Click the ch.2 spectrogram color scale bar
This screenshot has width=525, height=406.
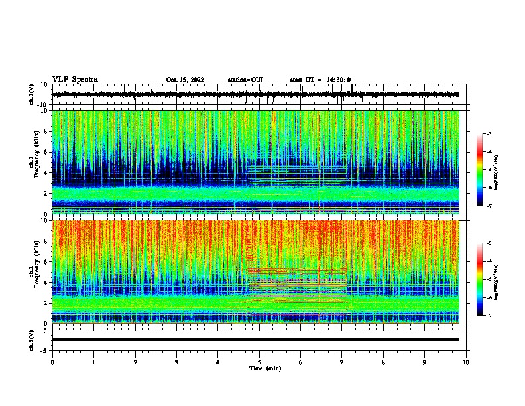480,279
